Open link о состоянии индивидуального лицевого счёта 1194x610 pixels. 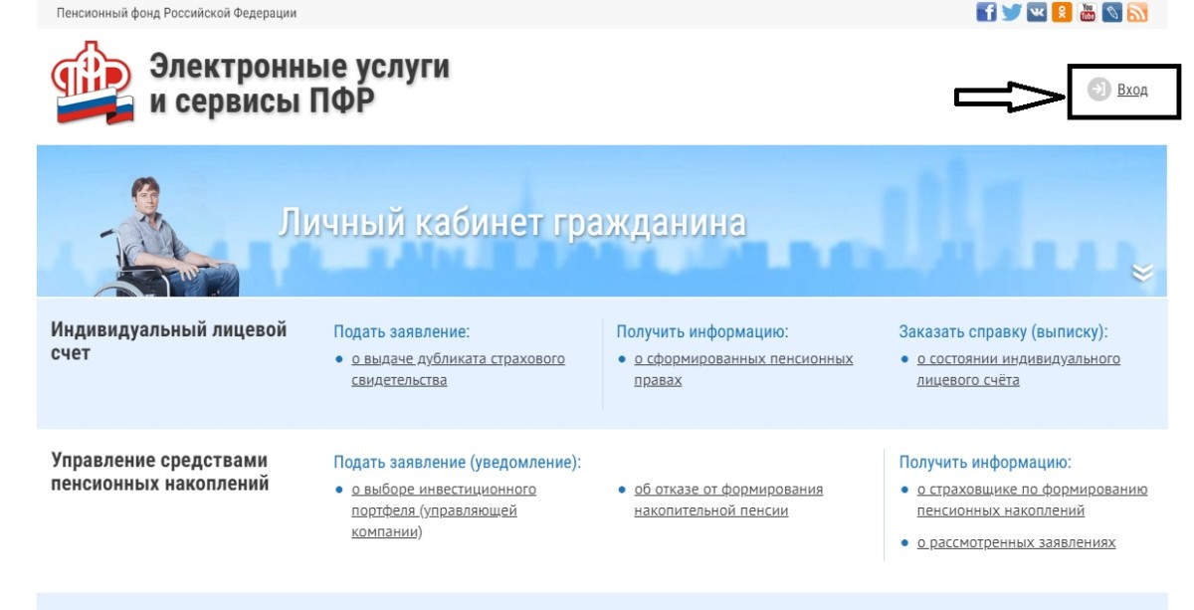1018,369
